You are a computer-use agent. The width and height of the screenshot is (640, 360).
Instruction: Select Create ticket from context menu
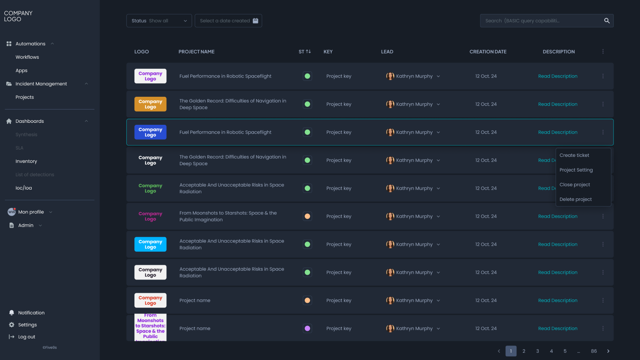pyautogui.click(x=574, y=155)
